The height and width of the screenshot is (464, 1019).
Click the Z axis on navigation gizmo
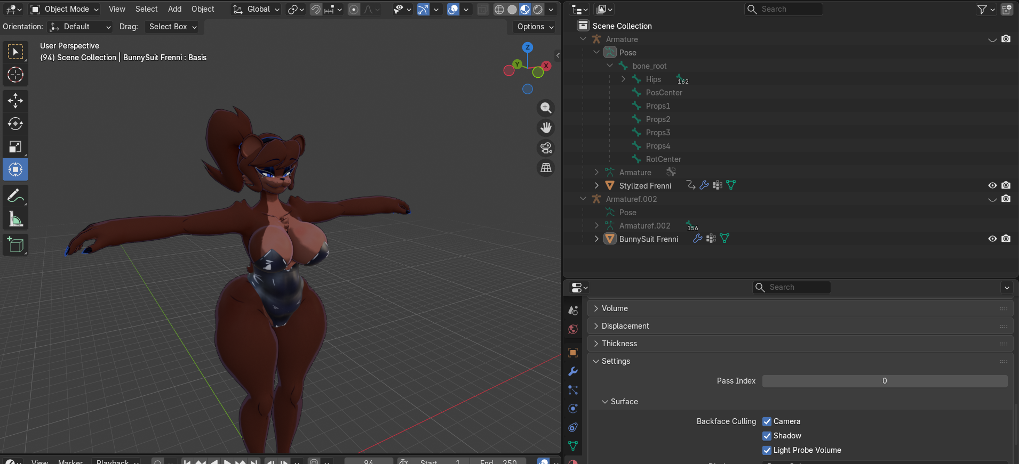(528, 47)
